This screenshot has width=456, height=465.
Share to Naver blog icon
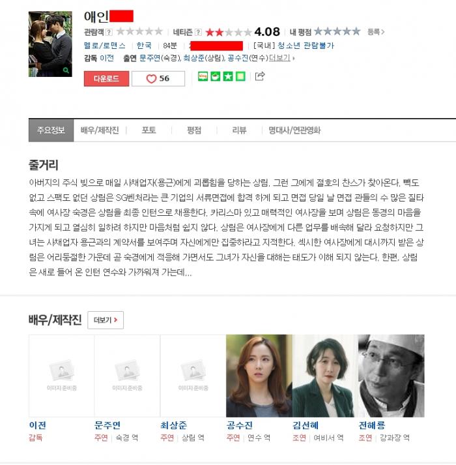203,76
